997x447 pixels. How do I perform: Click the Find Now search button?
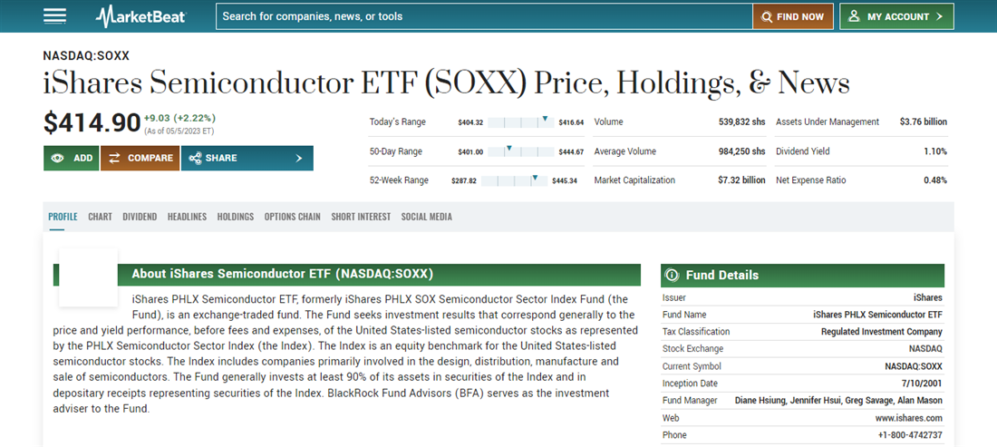pos(792,16)
